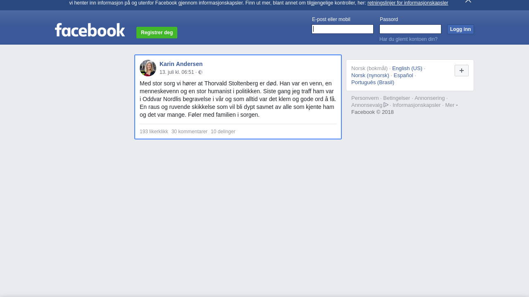Click the green Registrer deg button
The height and width of the screenshot is (297, 529).
[157, 33]
